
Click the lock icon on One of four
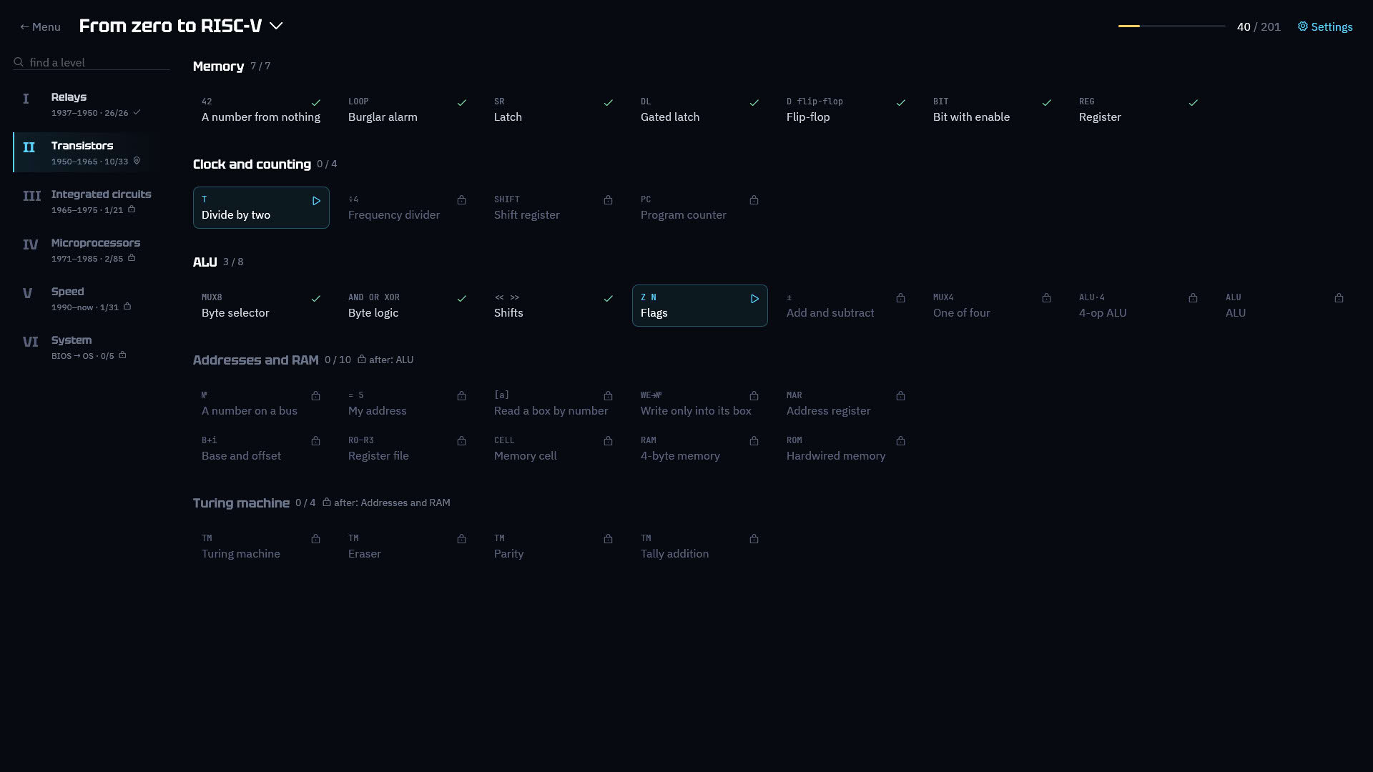click(1046, 298)
